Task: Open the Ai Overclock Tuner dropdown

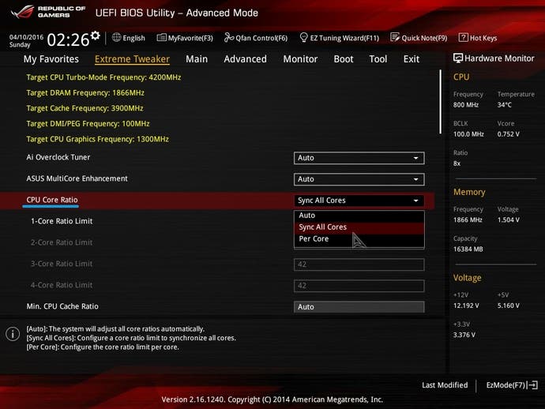Action: pos(359,158)
